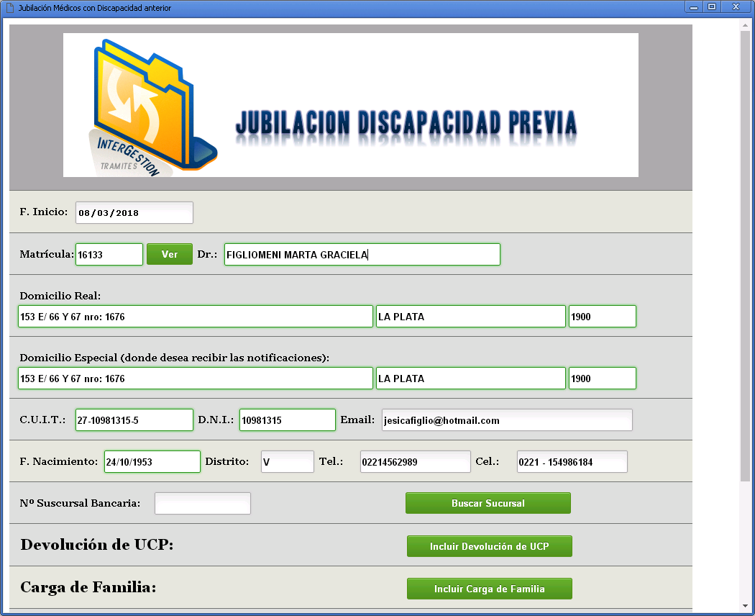Click the D.N.I. field 10981315
This screenshot has width=755, height=616.
click(x=288, y=420)
